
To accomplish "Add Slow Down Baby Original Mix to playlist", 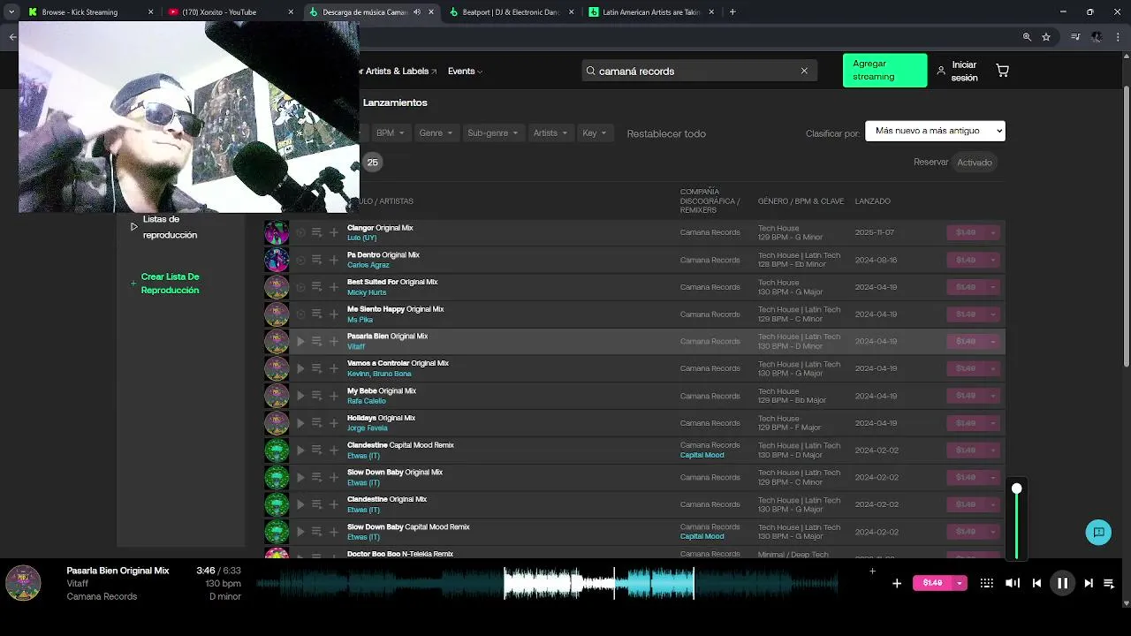I will click(334, 477).
